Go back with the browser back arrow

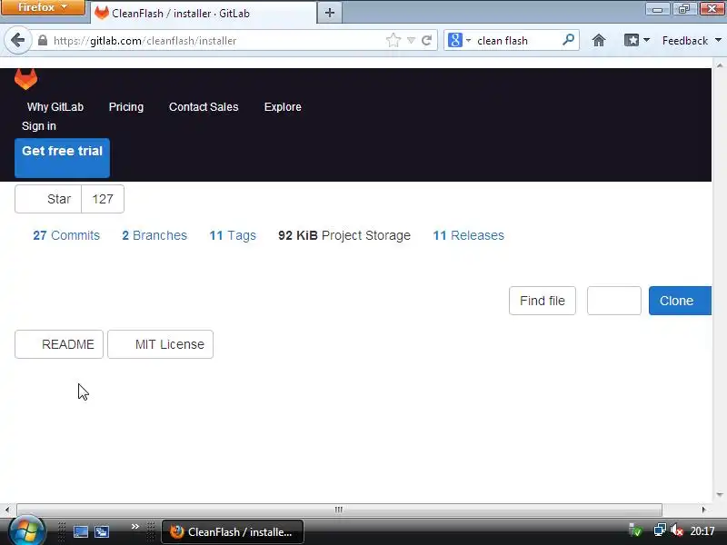17,41
